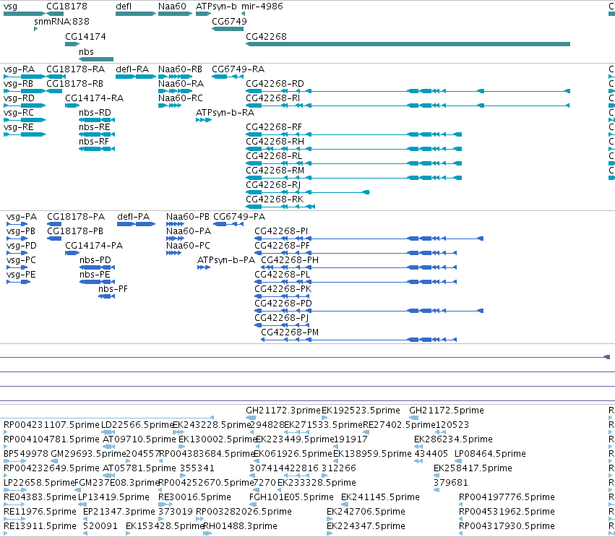The height and width of the screenshot is (537, 615).
Task: Select the RP004317930.5prime EST label
Action: [x=507, y=526]
